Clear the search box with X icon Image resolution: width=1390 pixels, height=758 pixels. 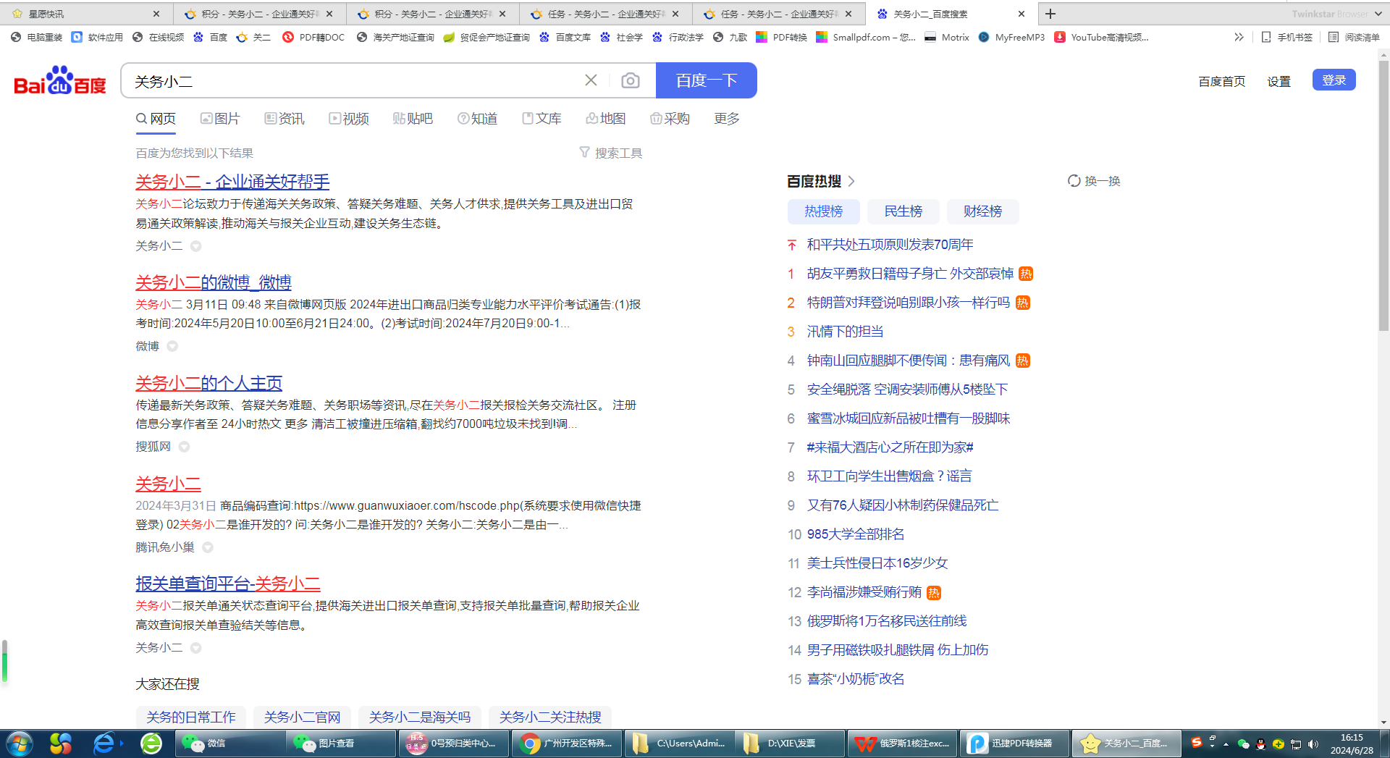[591, 80]
